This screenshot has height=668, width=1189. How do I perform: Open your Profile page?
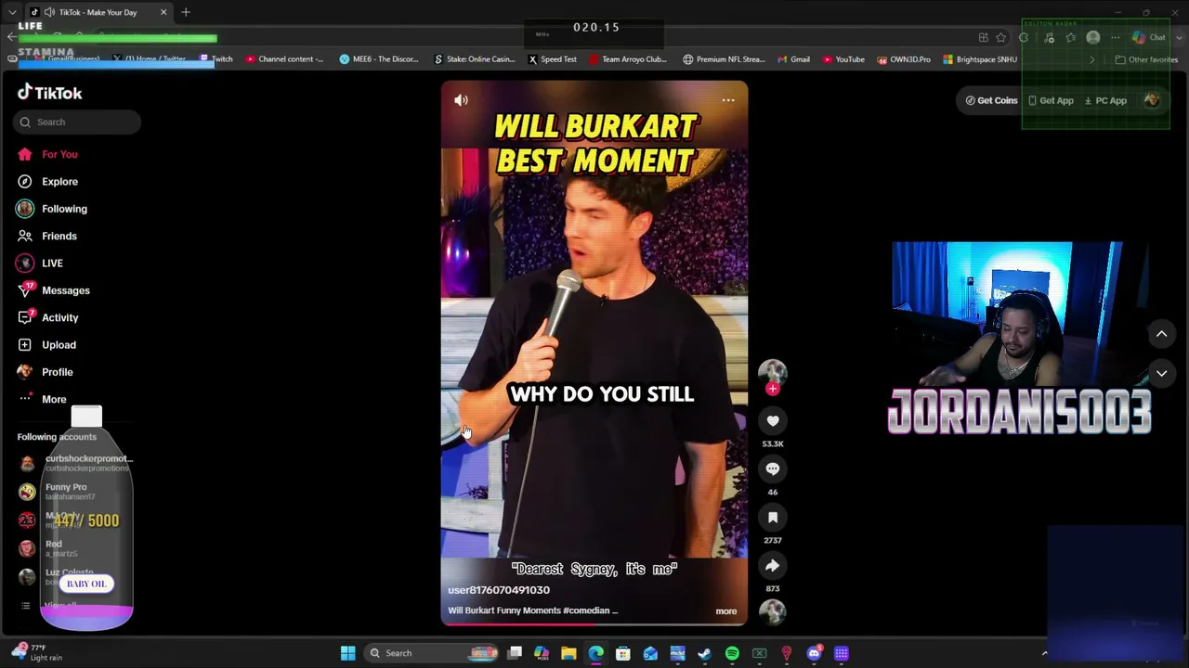click(x=46, y=372)
